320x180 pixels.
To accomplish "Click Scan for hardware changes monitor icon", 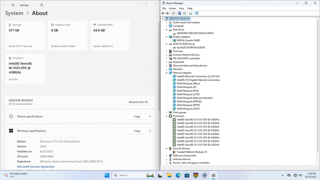I will tap(197, 13).
